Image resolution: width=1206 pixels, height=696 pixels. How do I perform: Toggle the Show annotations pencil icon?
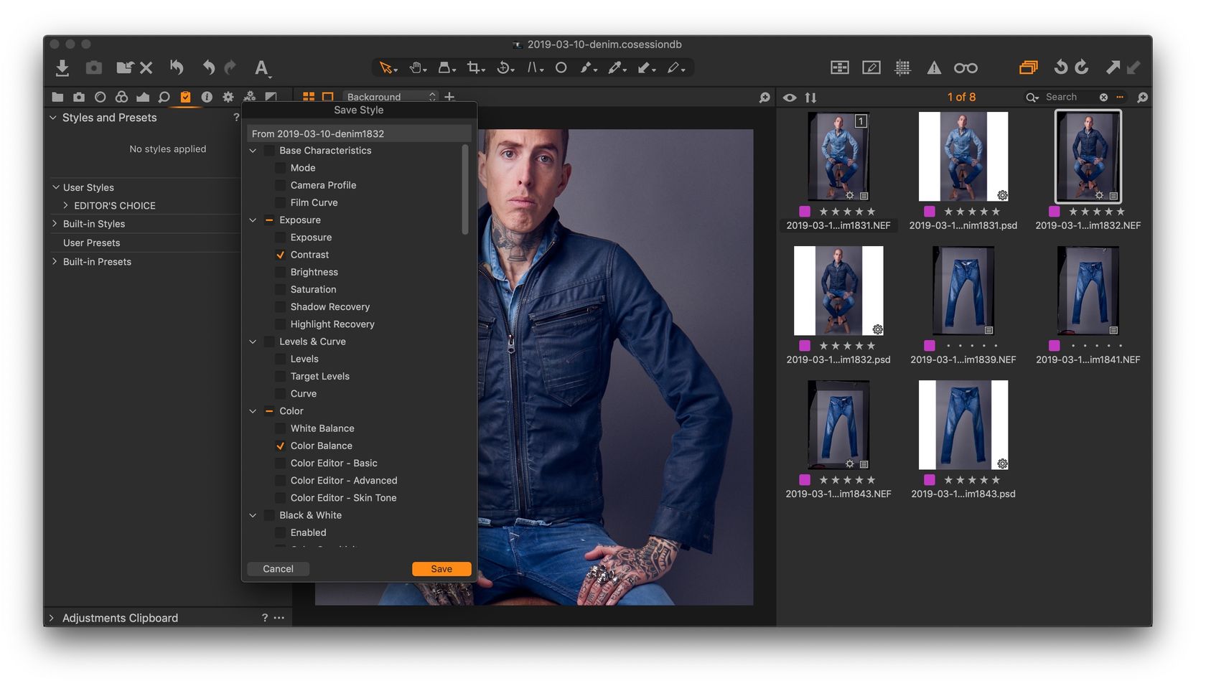[x=871, y=68]
